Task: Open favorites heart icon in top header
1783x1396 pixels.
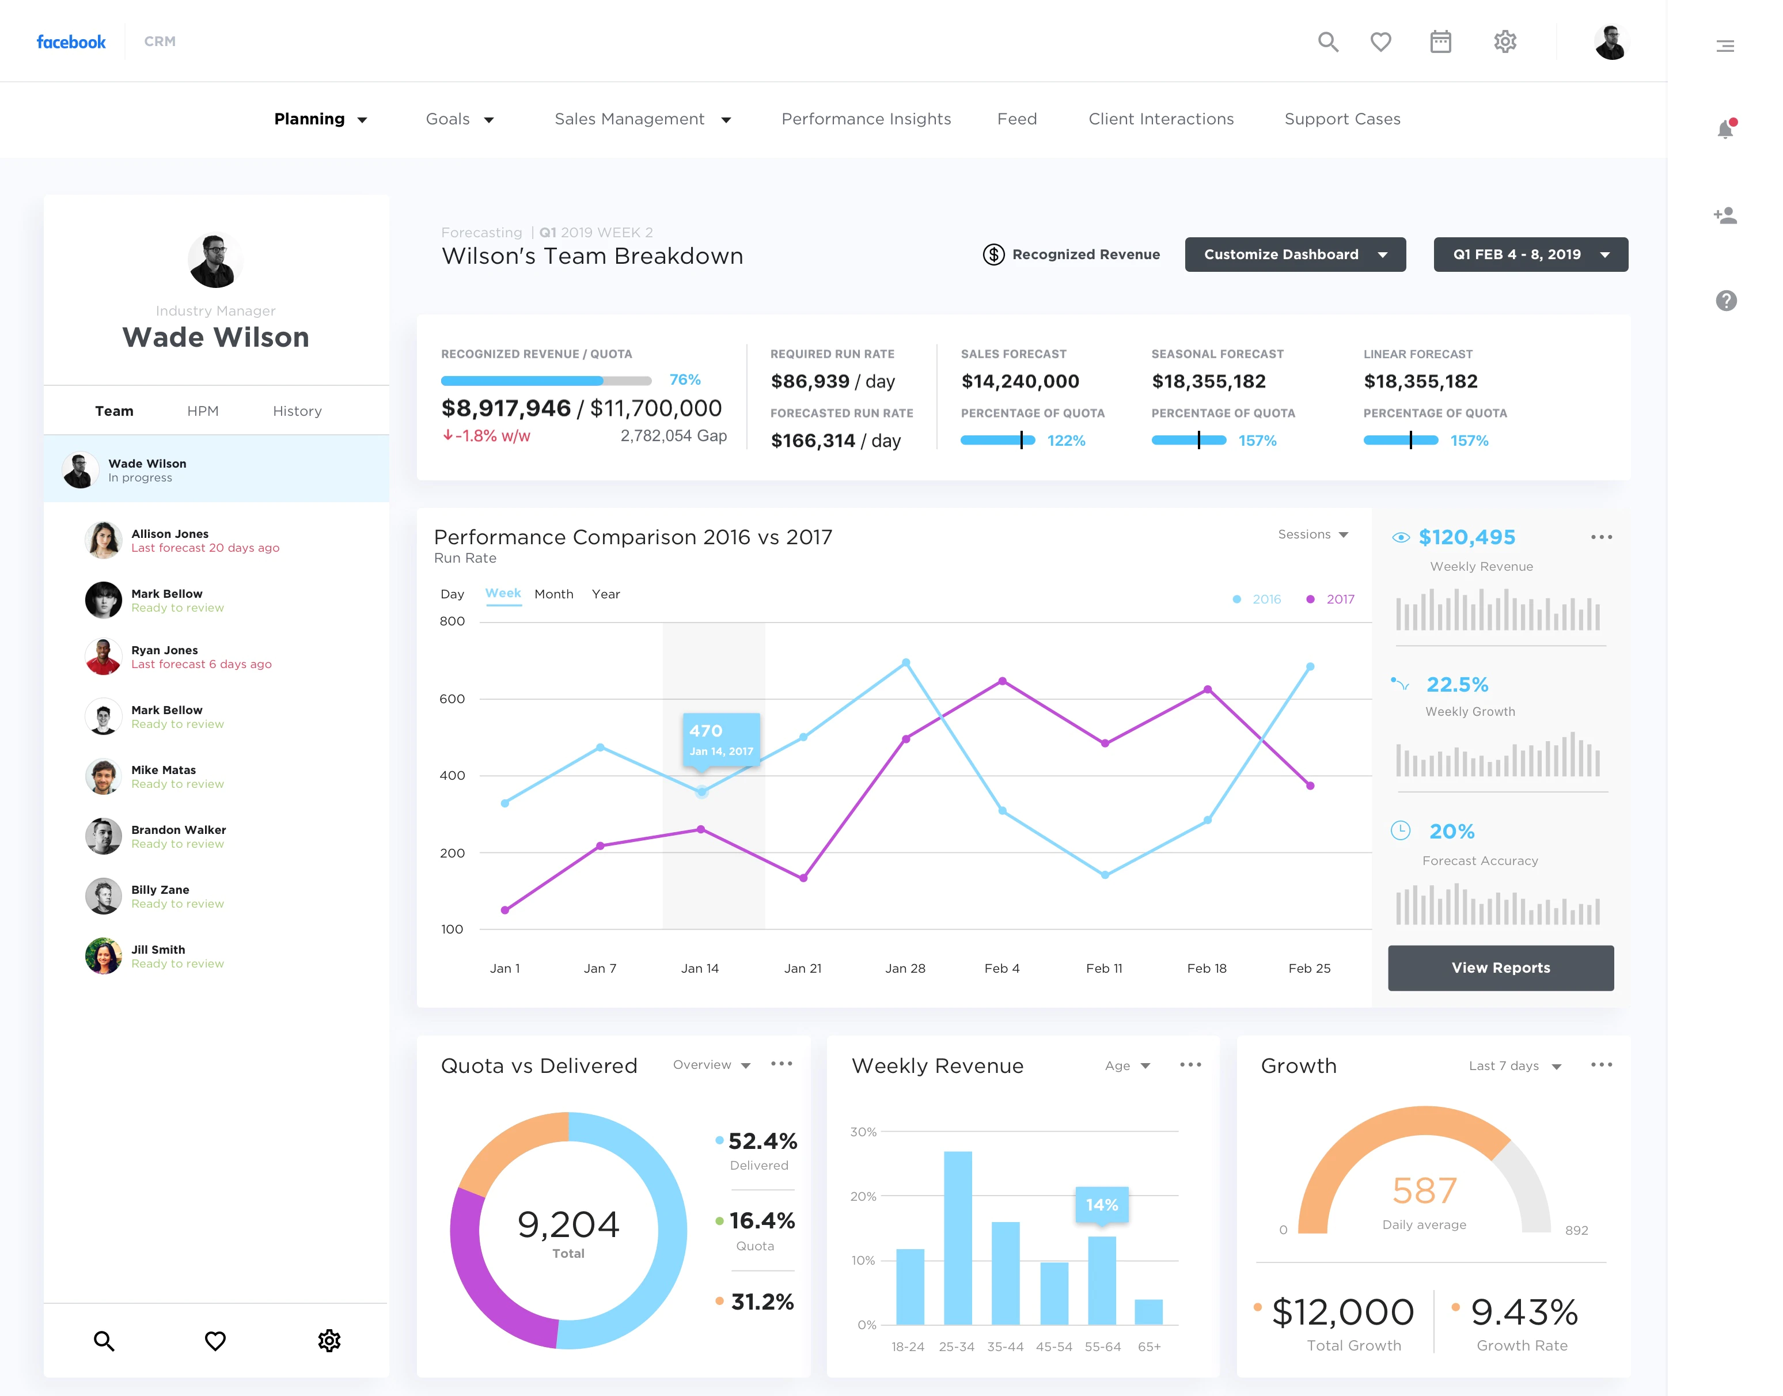Action: (1381, 41)
